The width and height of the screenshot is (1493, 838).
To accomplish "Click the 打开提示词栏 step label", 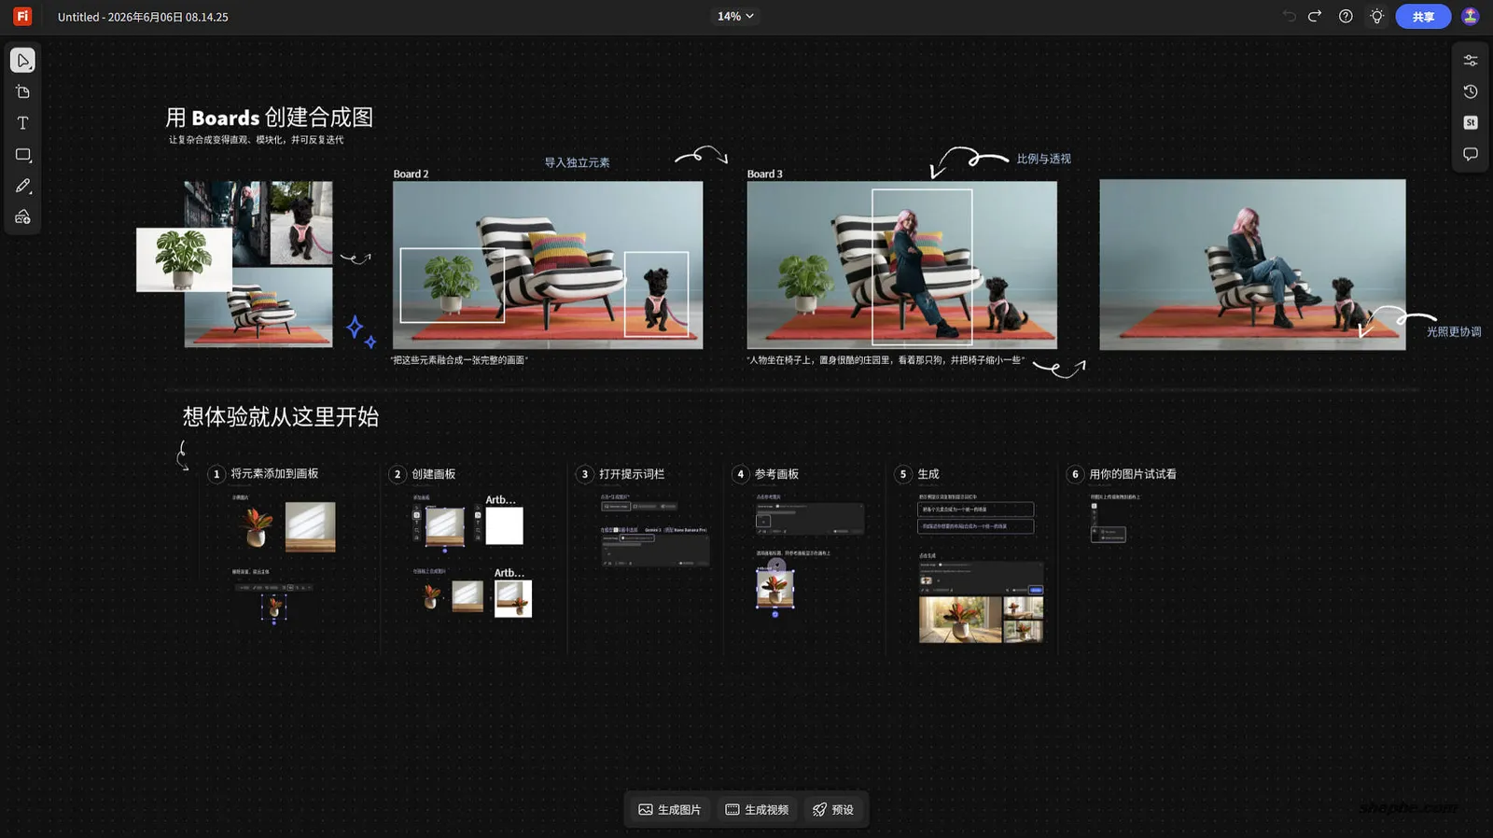I will tap(632, 474).
